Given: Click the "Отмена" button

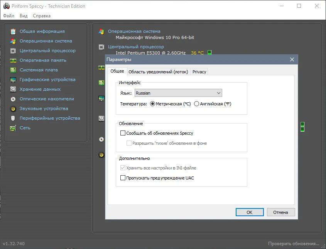Looking at the screenshot, I should click(281, 212).
